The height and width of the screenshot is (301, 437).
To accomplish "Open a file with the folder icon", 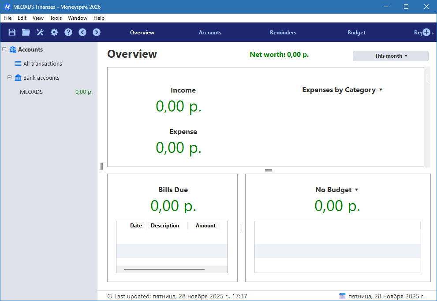I will pyautogui.click(x=26, y=32).
